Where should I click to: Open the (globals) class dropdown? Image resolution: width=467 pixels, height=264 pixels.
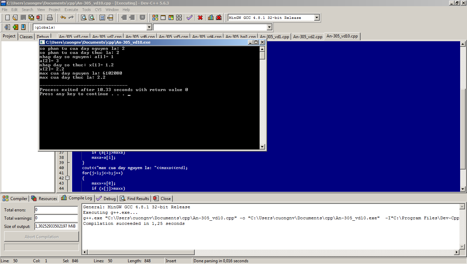[x=149, y=27]
